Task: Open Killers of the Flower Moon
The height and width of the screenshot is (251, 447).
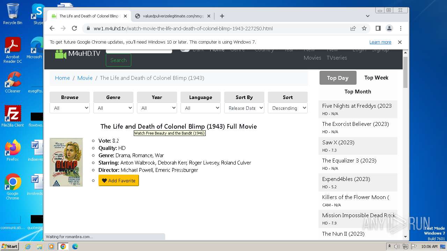Action: pyautogui.click(x=356, y=197)
